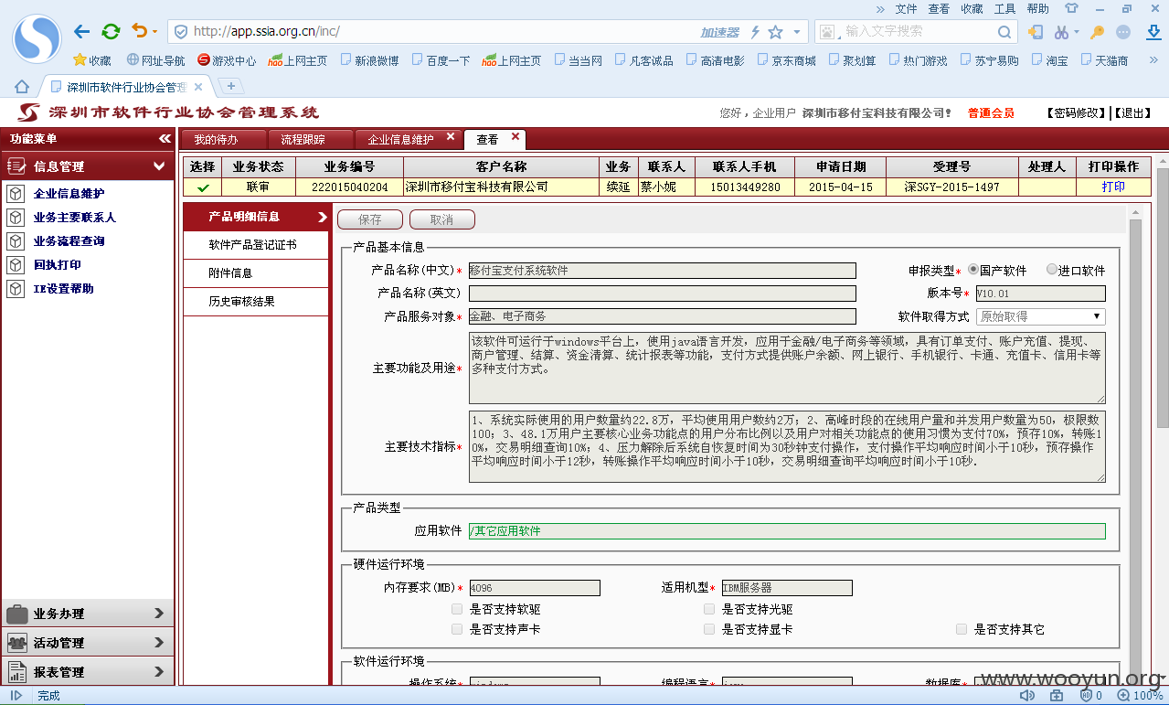Click the 内存要求(MB) input field
1169x705 pixels.
[535, 588]
